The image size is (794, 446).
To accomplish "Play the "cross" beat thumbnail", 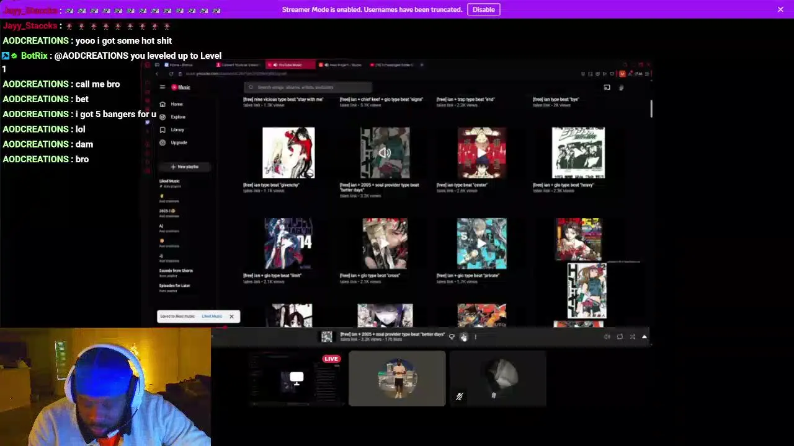I will point(385,243).
